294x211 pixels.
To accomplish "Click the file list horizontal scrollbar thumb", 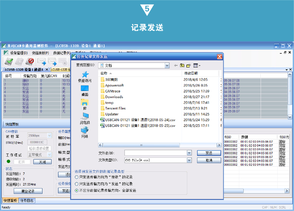I will coord(141,145).
